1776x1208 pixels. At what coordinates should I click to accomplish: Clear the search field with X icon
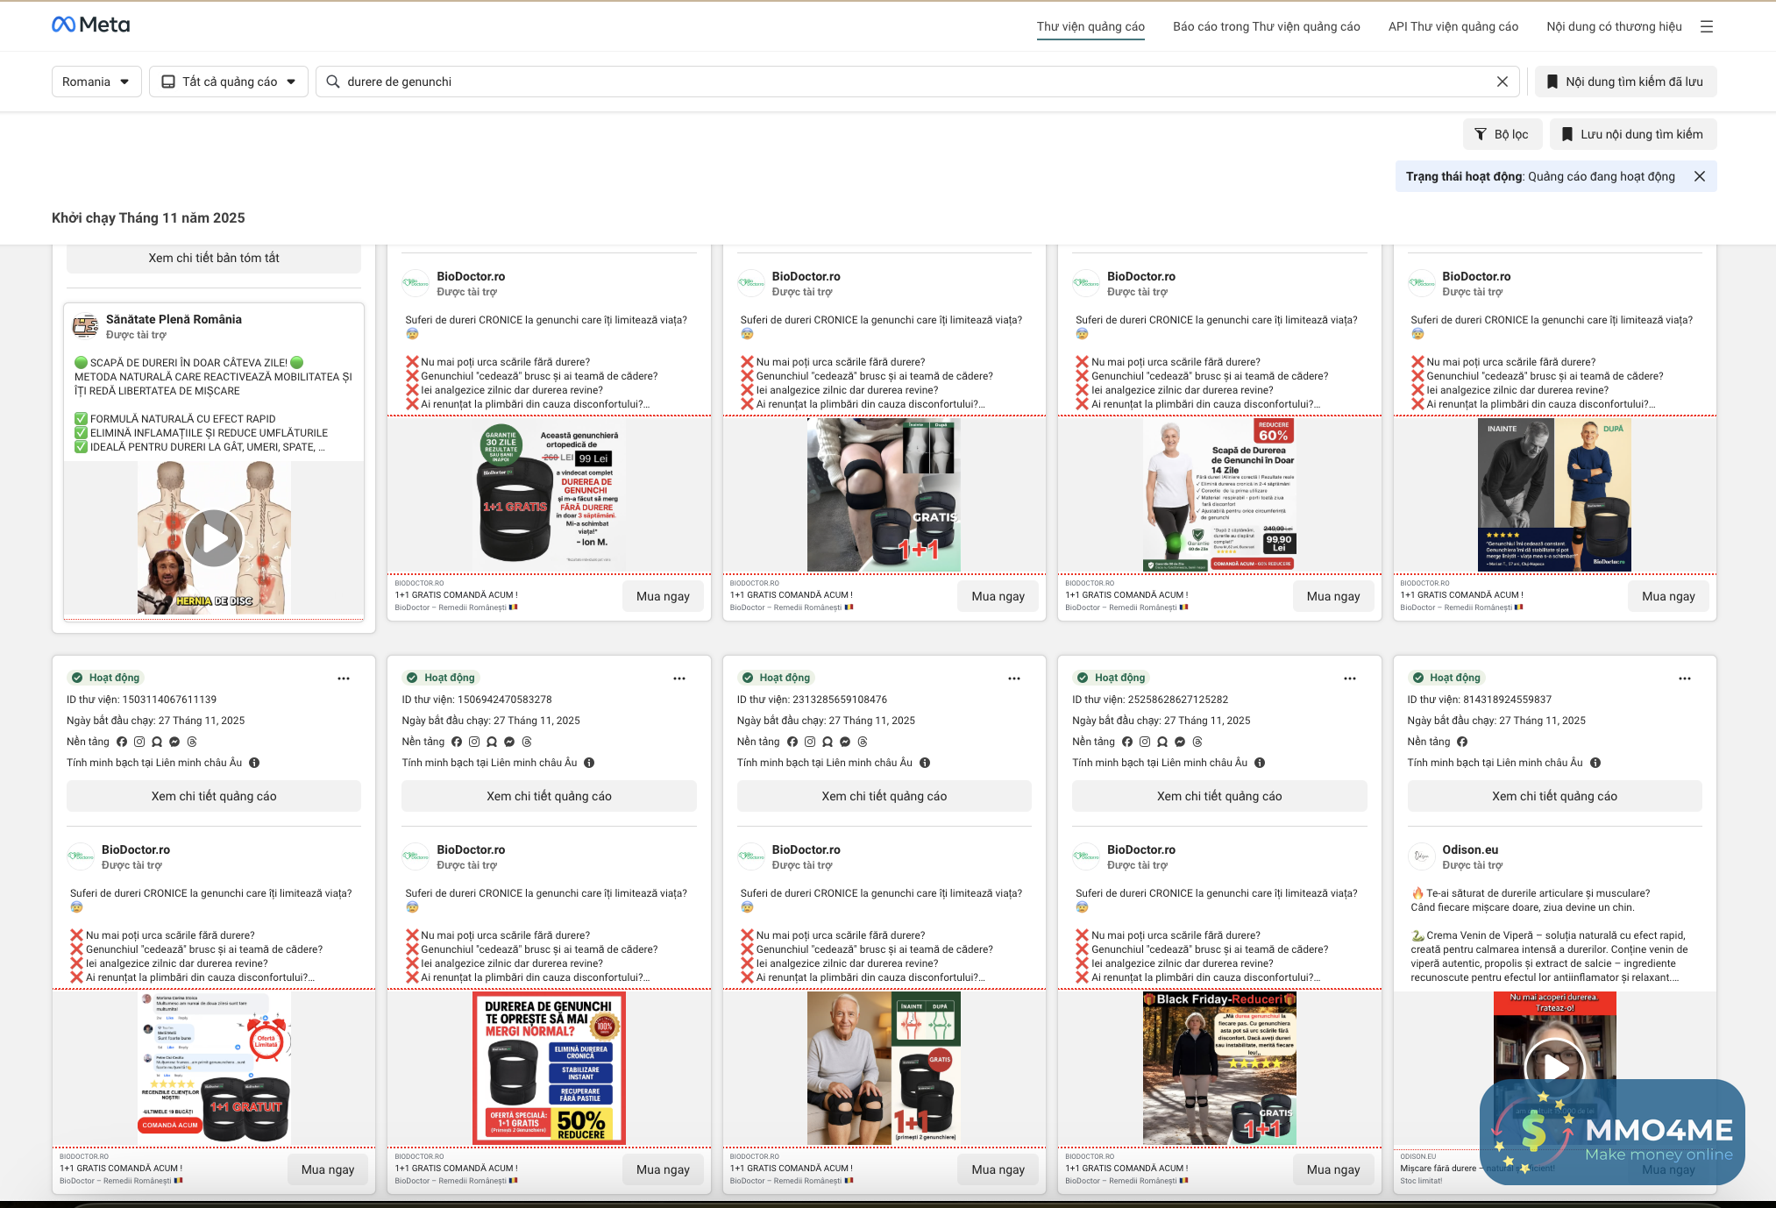(1502, 82)
